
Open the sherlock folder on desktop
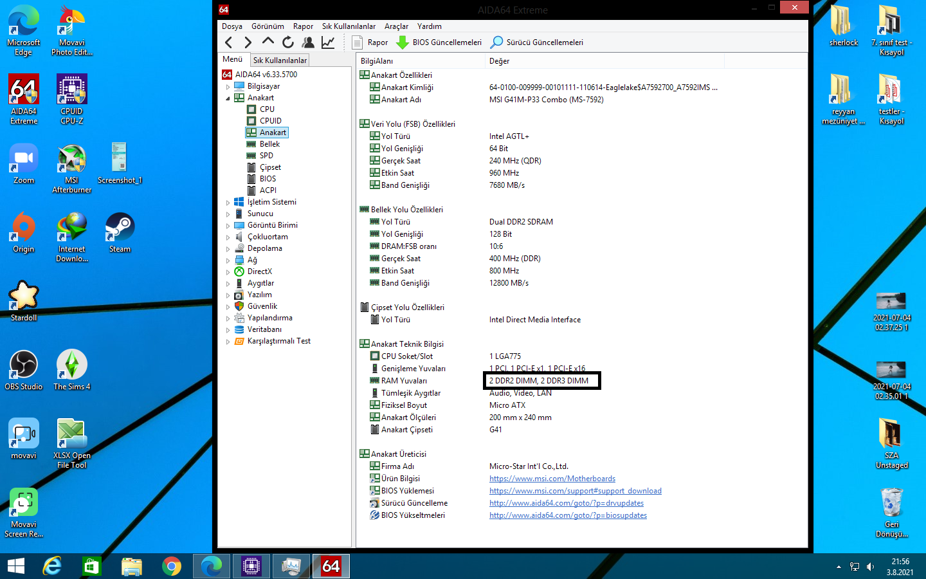[844, 26]
